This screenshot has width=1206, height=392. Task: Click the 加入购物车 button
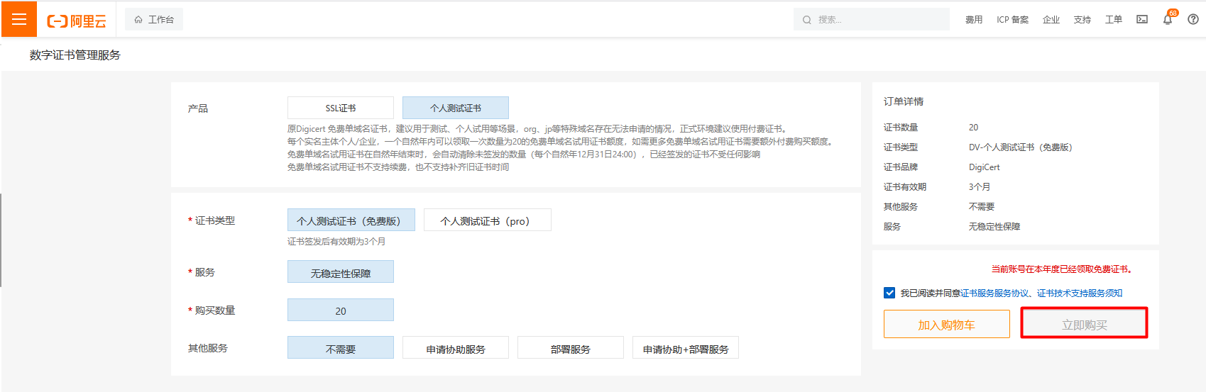947,324
